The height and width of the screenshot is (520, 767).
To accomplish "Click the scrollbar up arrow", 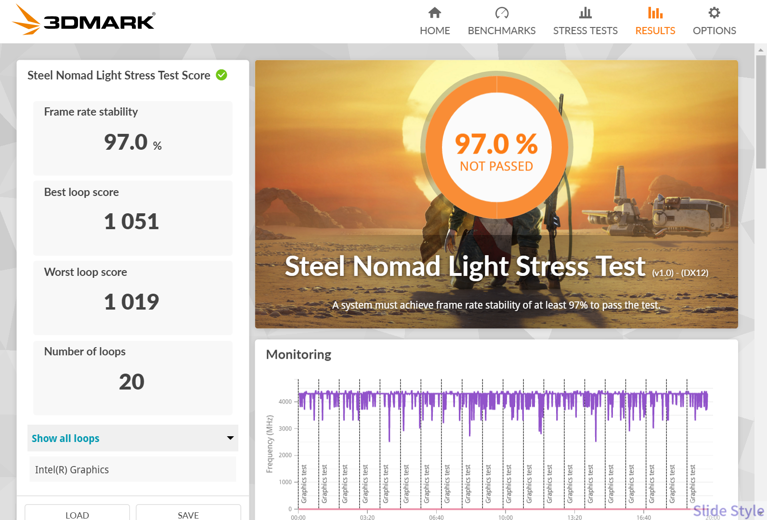I will (761, 50).
